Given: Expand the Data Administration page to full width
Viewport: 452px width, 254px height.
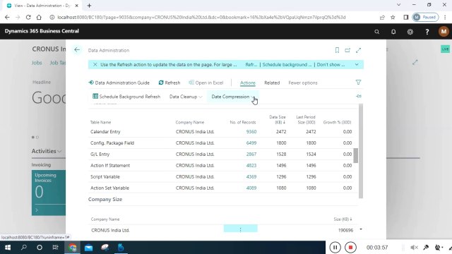Looking at the screenshot, I should click(358, 50).
